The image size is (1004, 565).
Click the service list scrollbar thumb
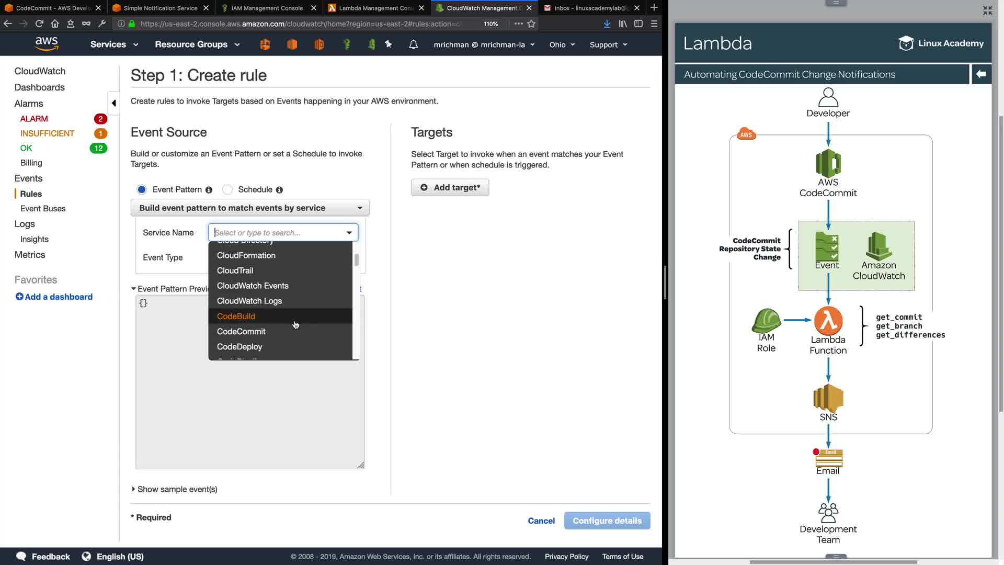point(357,260)
